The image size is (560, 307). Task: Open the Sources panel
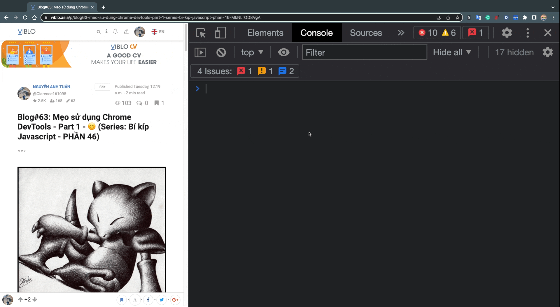tap(366, 33)
